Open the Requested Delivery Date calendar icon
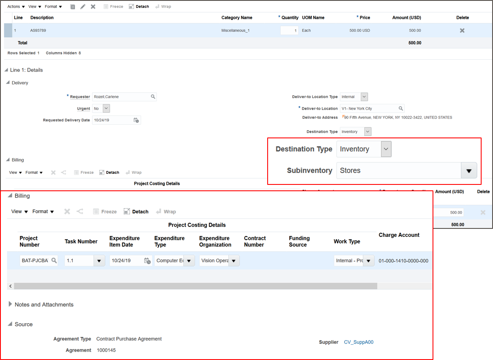This screenshot has height=360, width=493. pyautogui.click(x=136, y=120)
